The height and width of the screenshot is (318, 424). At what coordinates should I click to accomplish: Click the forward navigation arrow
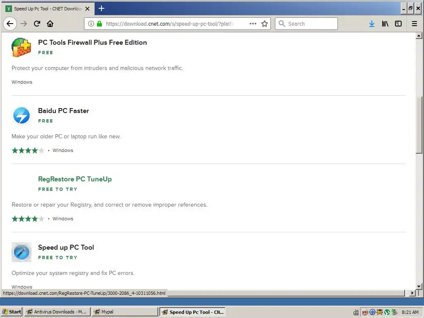[x=24, y=24]
